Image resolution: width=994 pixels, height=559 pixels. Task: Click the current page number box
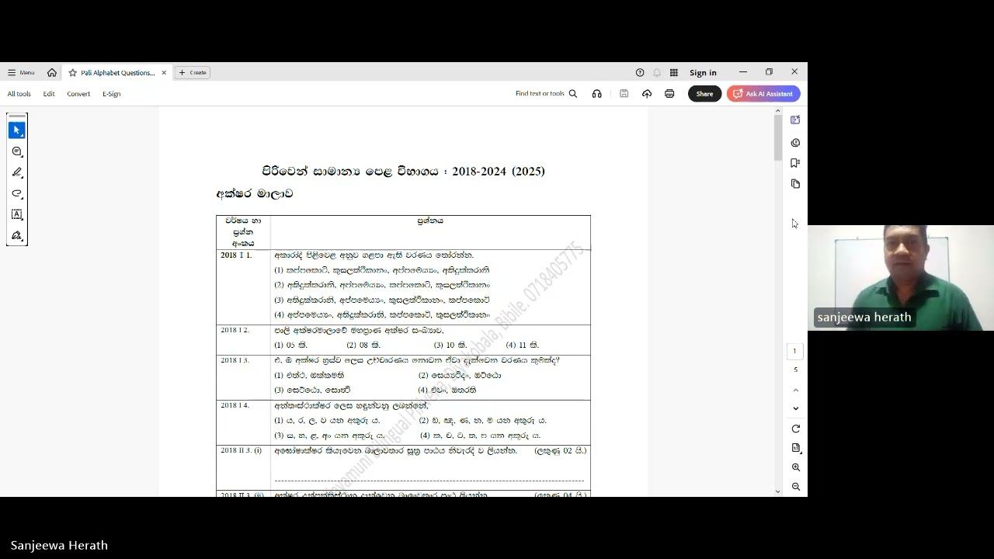(794, 351)
